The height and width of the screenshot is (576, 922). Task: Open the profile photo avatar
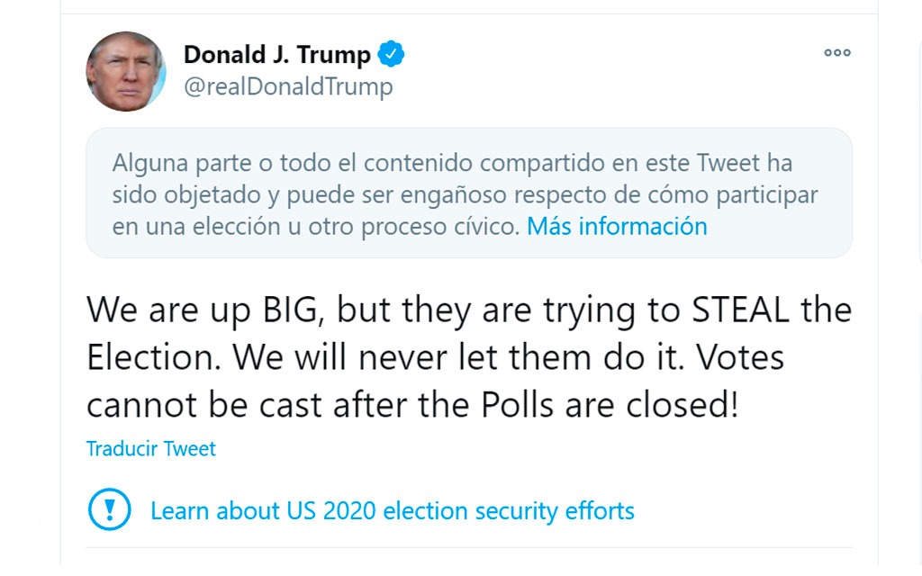(x=126, y=71)
